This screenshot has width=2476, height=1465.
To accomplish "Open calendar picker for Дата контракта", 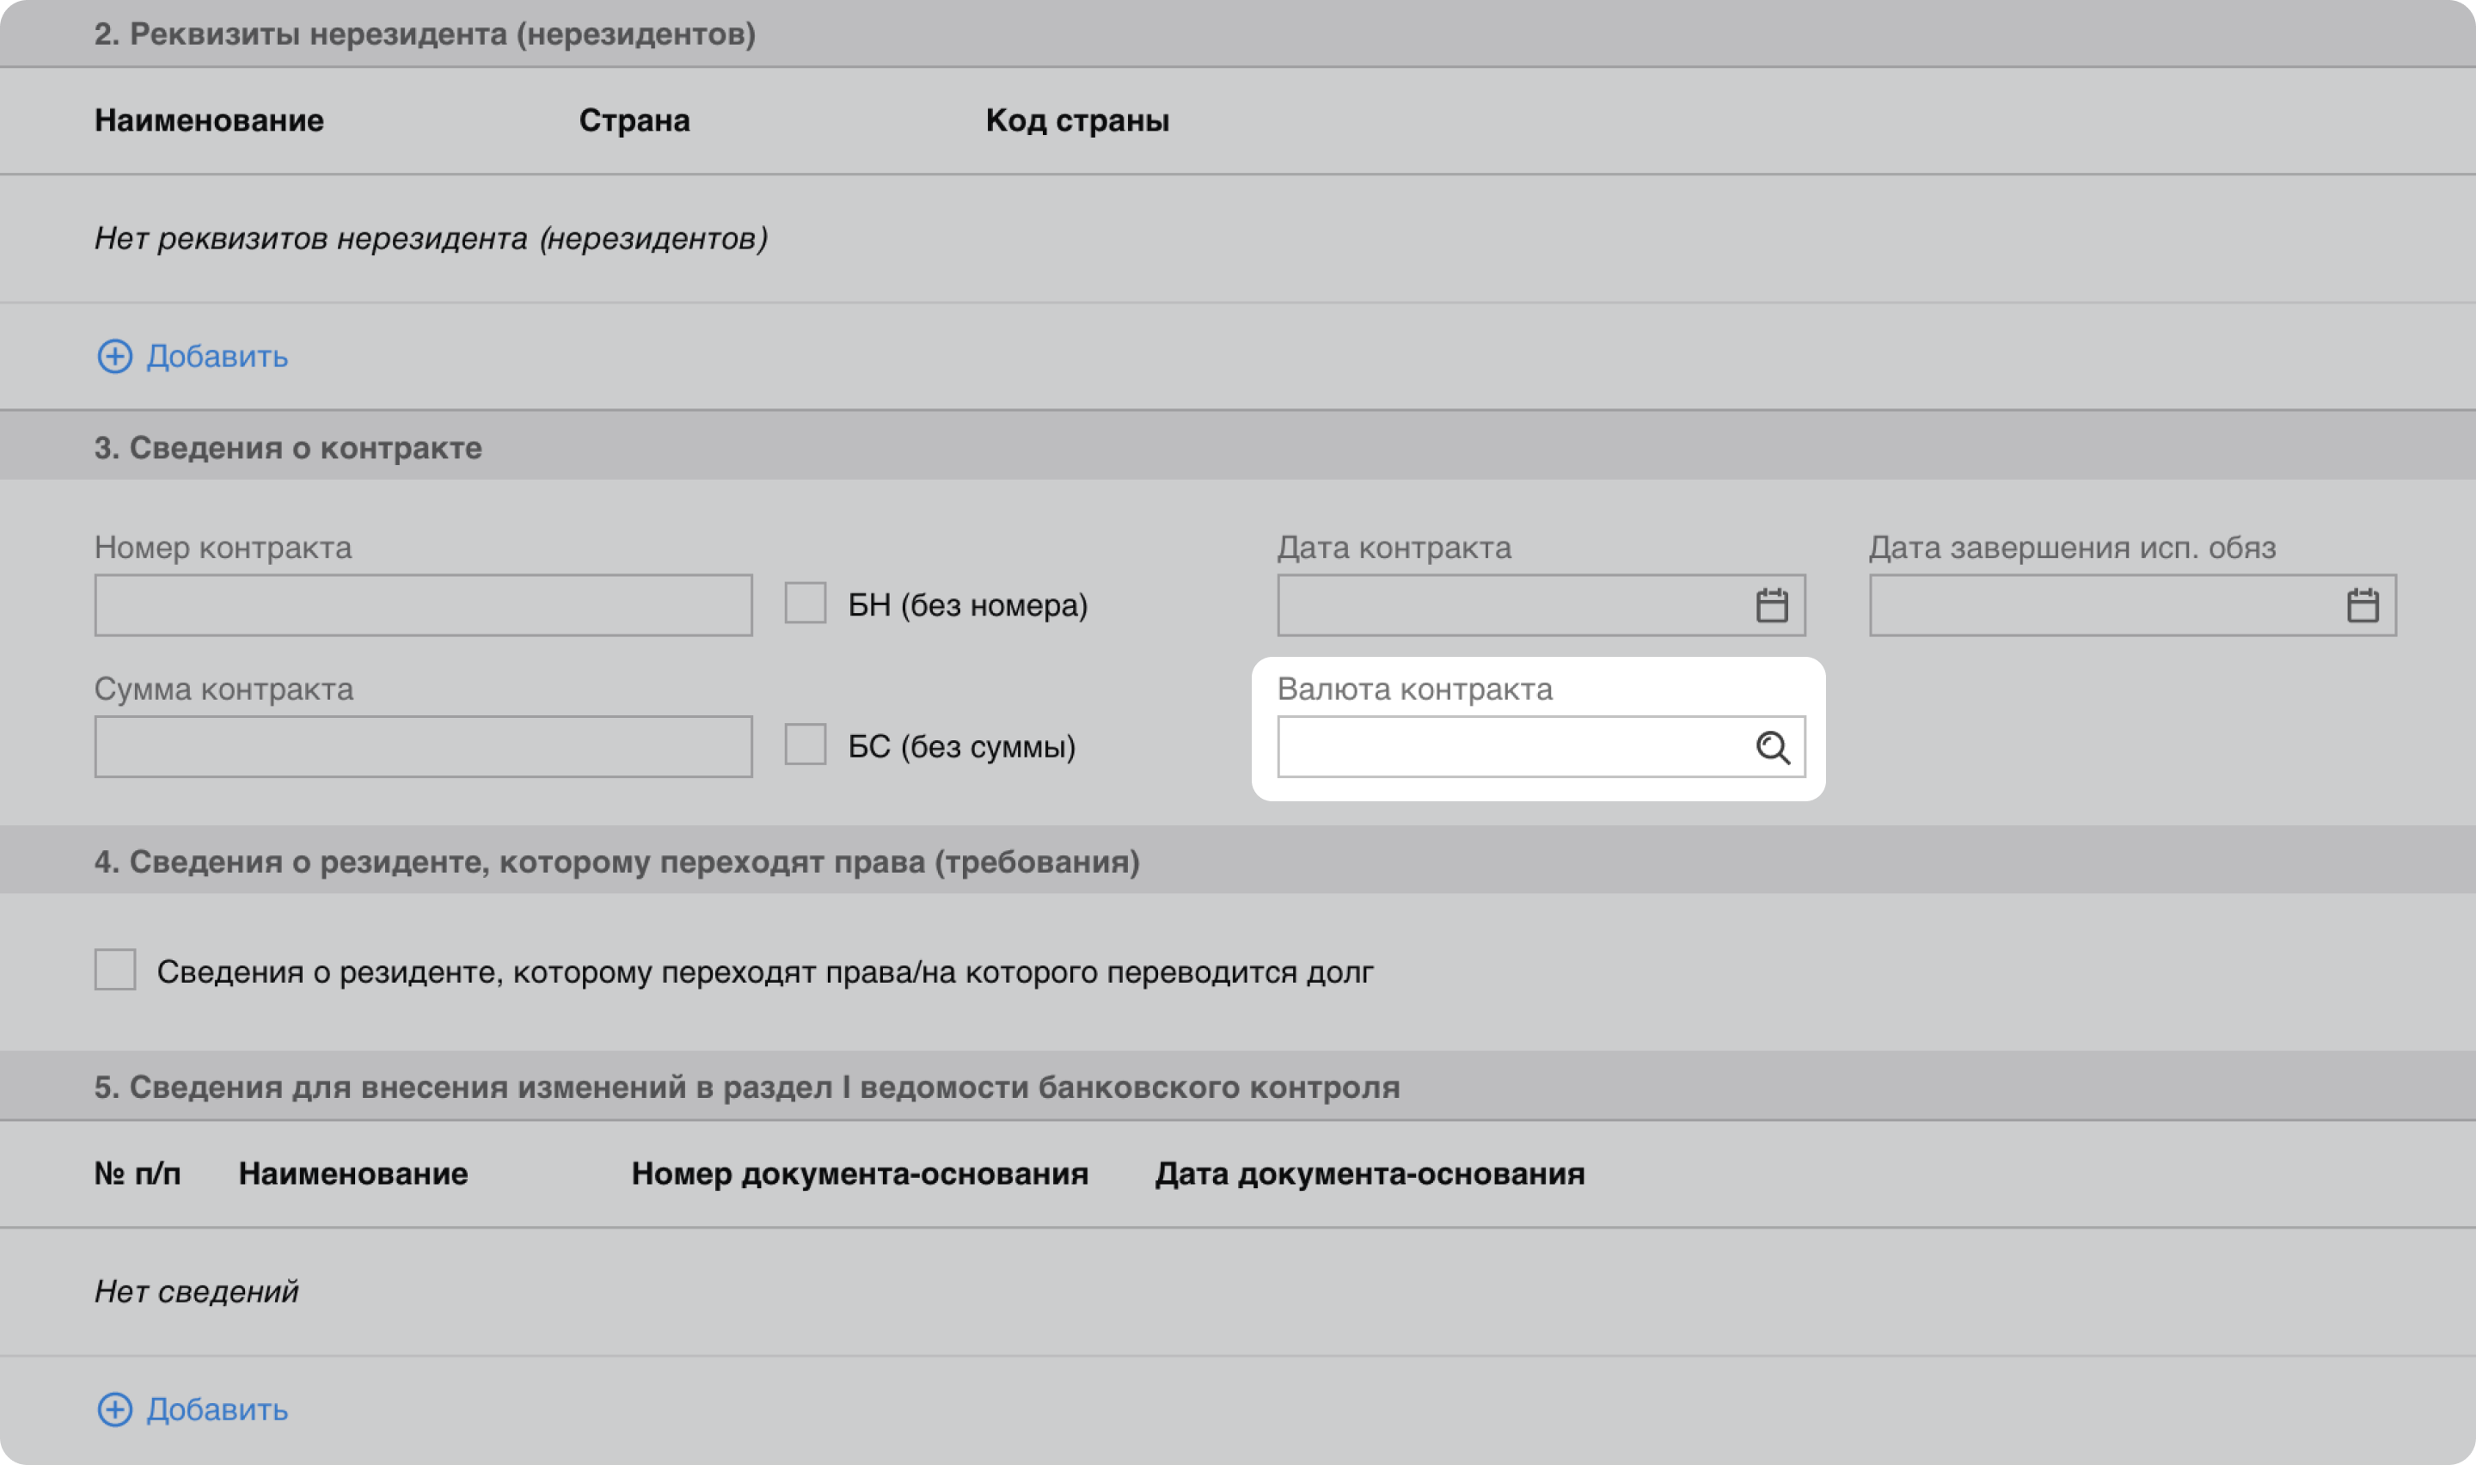I will 1771,605.
